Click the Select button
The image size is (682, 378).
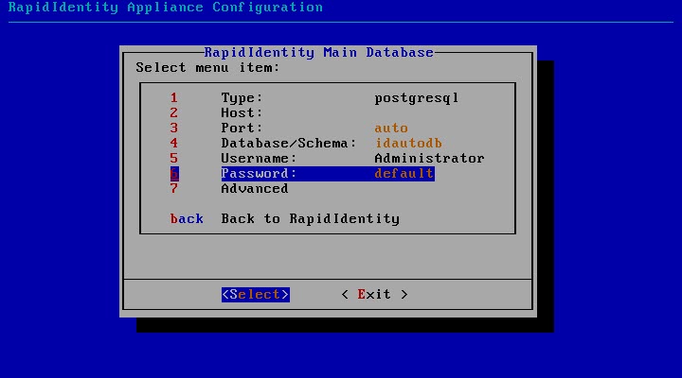256,294
